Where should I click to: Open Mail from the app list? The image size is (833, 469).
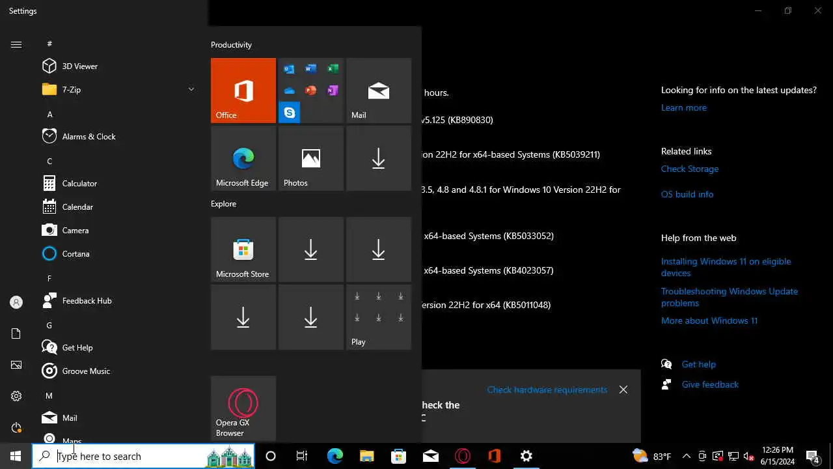[117, 418]
